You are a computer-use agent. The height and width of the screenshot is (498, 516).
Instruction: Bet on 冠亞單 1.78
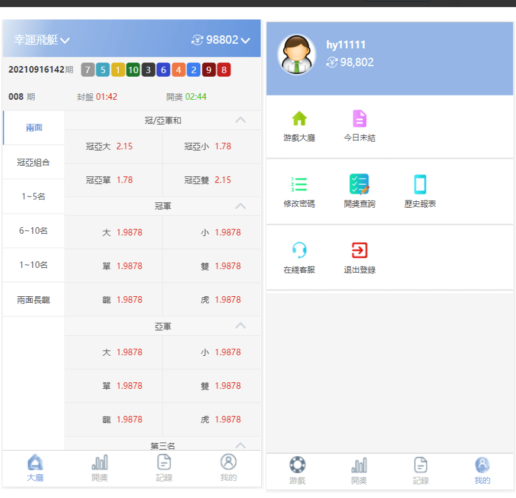pyautogui.click(x=113, y=180)
